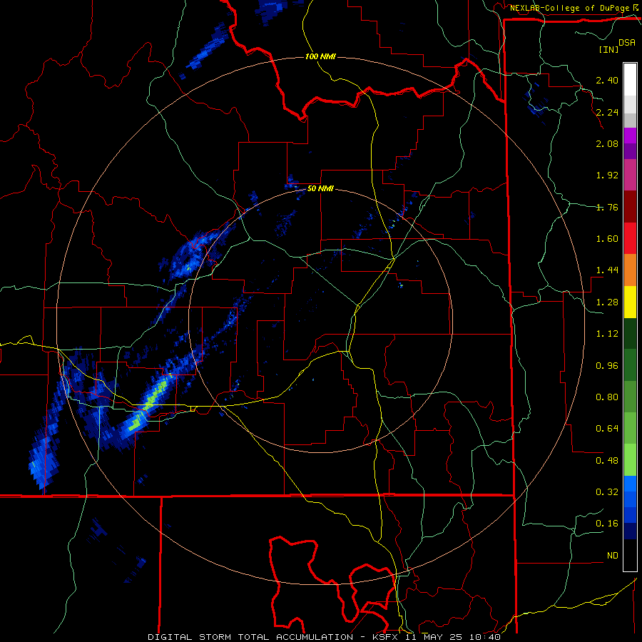This screenshot has width=642, height=642.
Task: Click the bright red 1.60 legend color
Action: pyautogui.click(x=630, y=238)
